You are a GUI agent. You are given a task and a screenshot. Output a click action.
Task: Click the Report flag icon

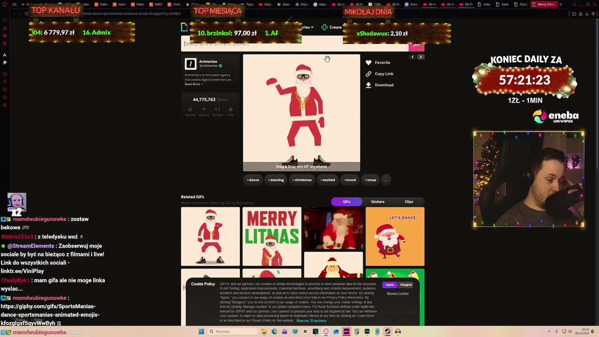pos(204,110)
